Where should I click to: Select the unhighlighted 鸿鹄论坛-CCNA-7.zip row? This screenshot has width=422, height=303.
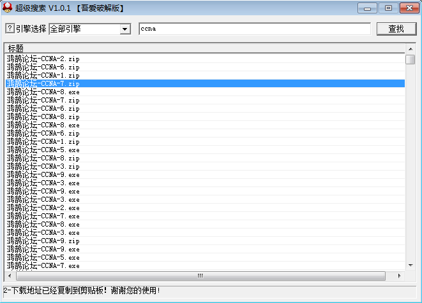[x=205, y=100]
